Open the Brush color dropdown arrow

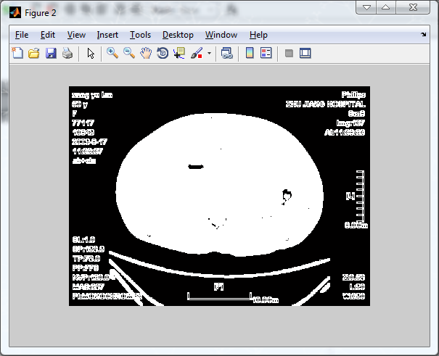209,53
